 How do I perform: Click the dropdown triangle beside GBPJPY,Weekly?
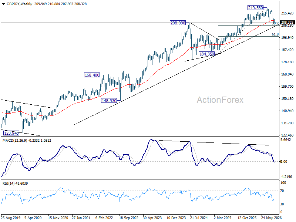point(4,4)
